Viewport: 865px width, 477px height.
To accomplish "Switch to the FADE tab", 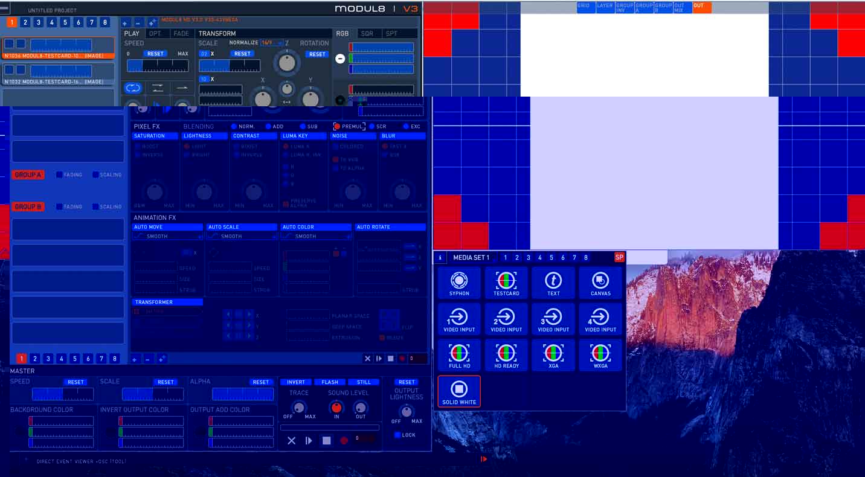I will tap(181, 34).
